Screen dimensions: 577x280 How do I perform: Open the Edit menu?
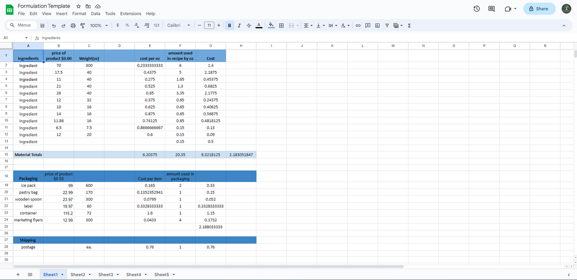[34, 14]
